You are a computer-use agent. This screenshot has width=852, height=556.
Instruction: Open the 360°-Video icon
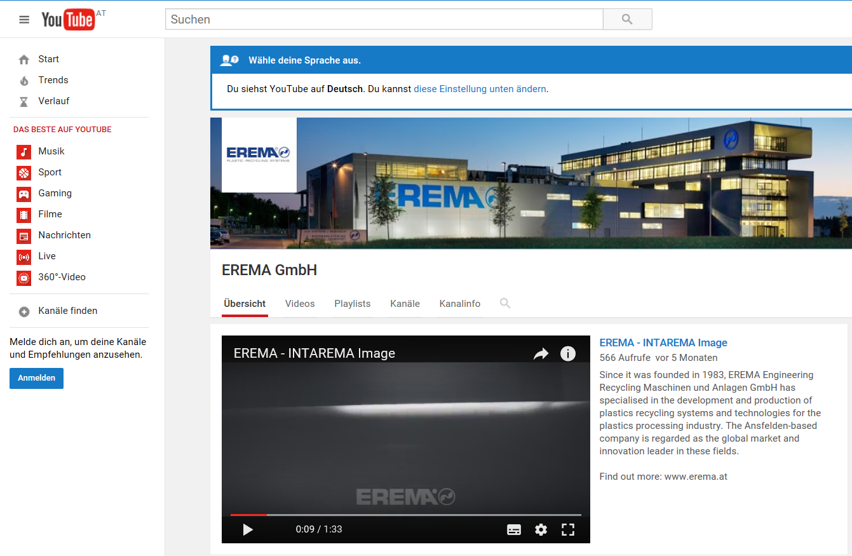coord(24,278)
